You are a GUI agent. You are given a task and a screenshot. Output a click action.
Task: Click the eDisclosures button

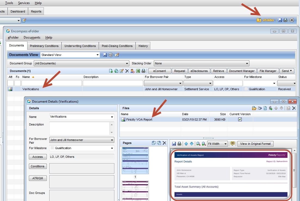tap(198, 71)
